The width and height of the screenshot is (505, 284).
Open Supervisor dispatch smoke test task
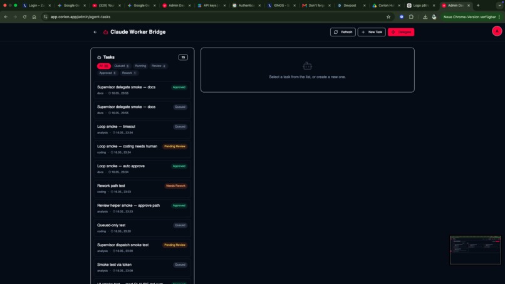pyautogui.click(x=142, y=248)
